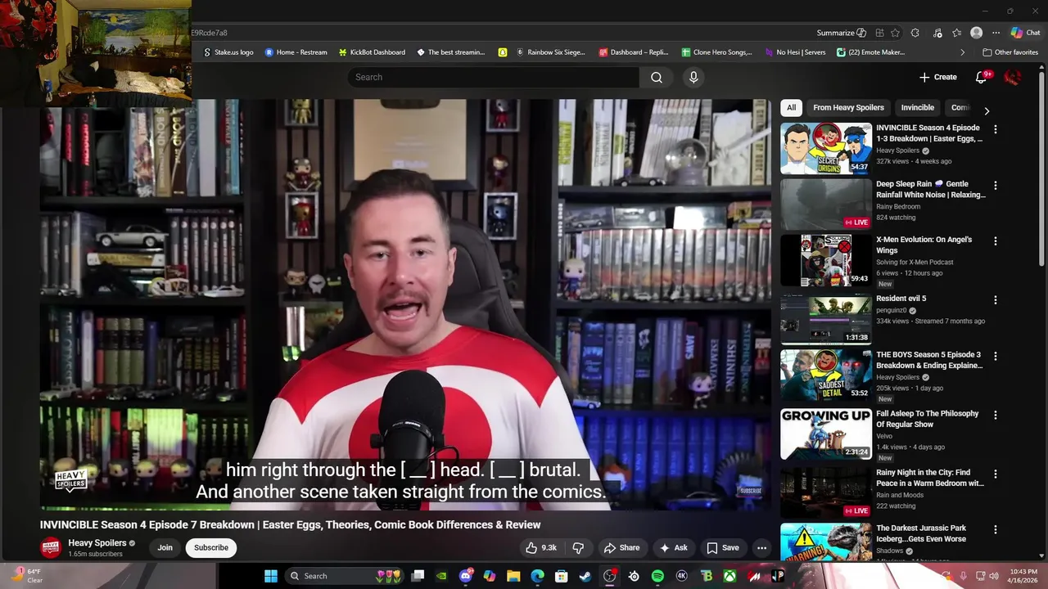
Task: Open Spotify from the taskbar
Action: 657,576
